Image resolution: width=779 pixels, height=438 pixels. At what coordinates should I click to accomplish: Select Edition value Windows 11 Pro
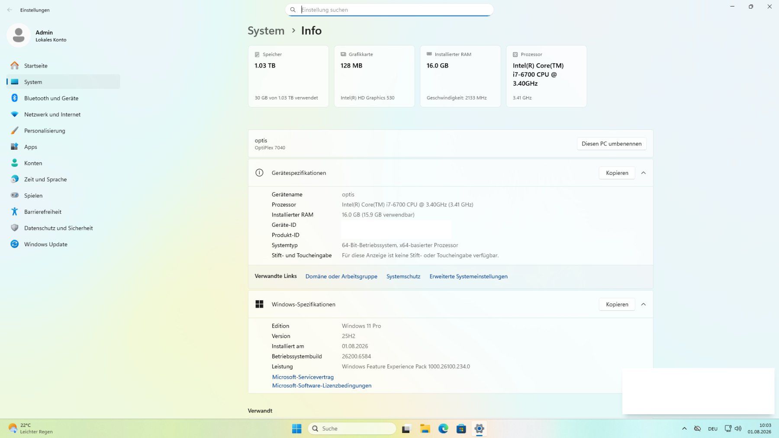[361, 326]
